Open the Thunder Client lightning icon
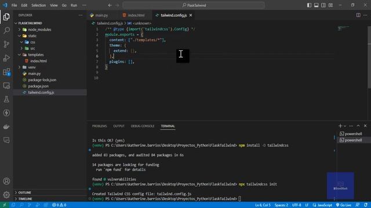 [6, 113]
